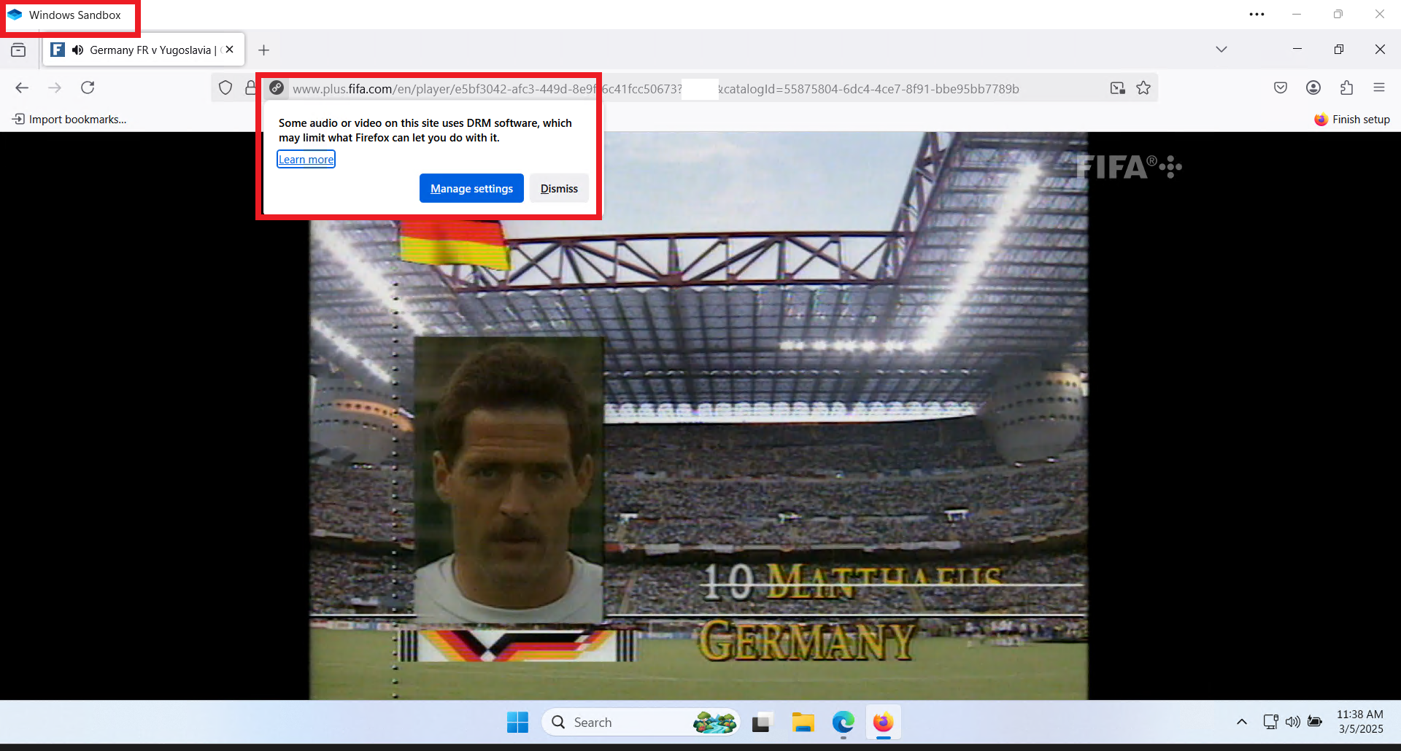This screenshot has height=751, width=1401.
Task: Expand the list all tabs dropdown
Action: (x=1221, y=50)
